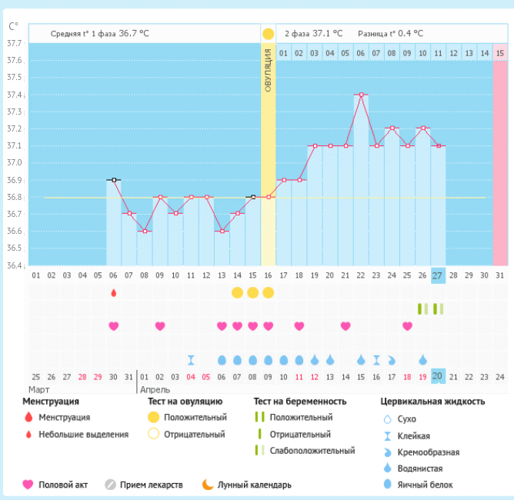Image resolution: width=514 pixels, height=500 pixels.
Task: Click the creamy fluid icon on day 24
Action: [x=392, y=359]
